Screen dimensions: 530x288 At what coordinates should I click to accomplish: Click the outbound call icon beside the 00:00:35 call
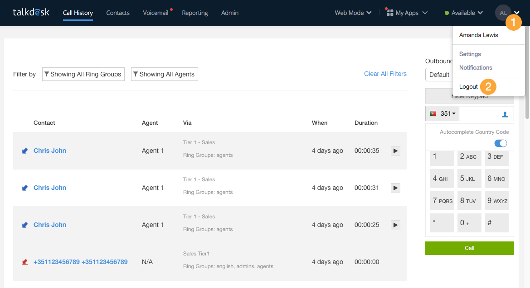[24, 151]
